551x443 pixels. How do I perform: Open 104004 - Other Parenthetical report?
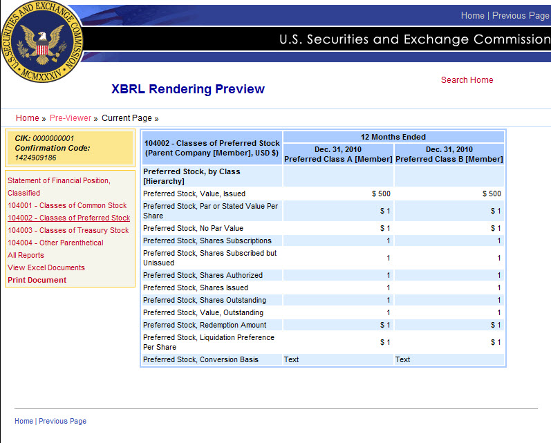tap(55, 243)
